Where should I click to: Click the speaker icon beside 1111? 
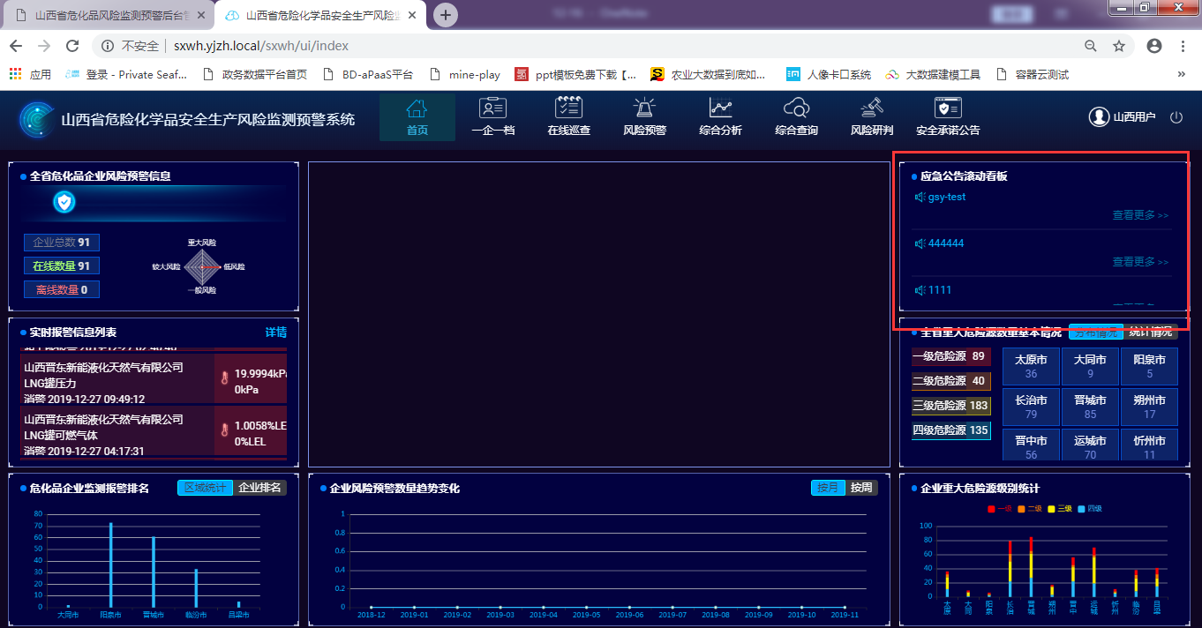pyautogui.click(x=920, y=290)
